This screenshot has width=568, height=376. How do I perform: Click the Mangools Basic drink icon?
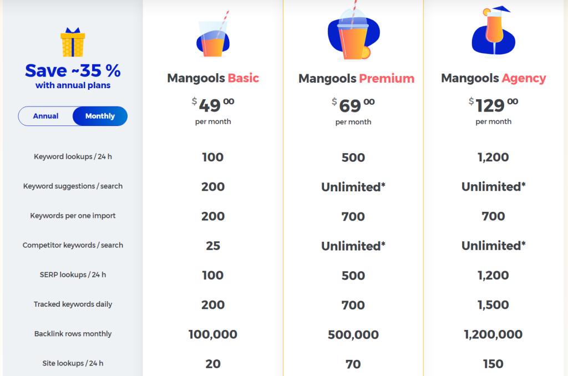213,34
